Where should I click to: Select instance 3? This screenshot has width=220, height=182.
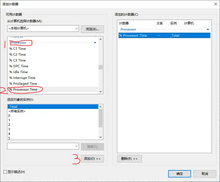[9, 129]
